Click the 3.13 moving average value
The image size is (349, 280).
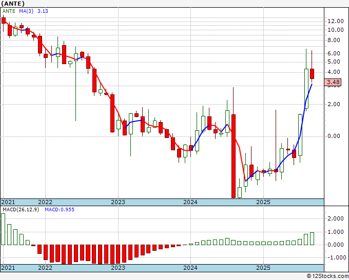click(x=43, y=11)
